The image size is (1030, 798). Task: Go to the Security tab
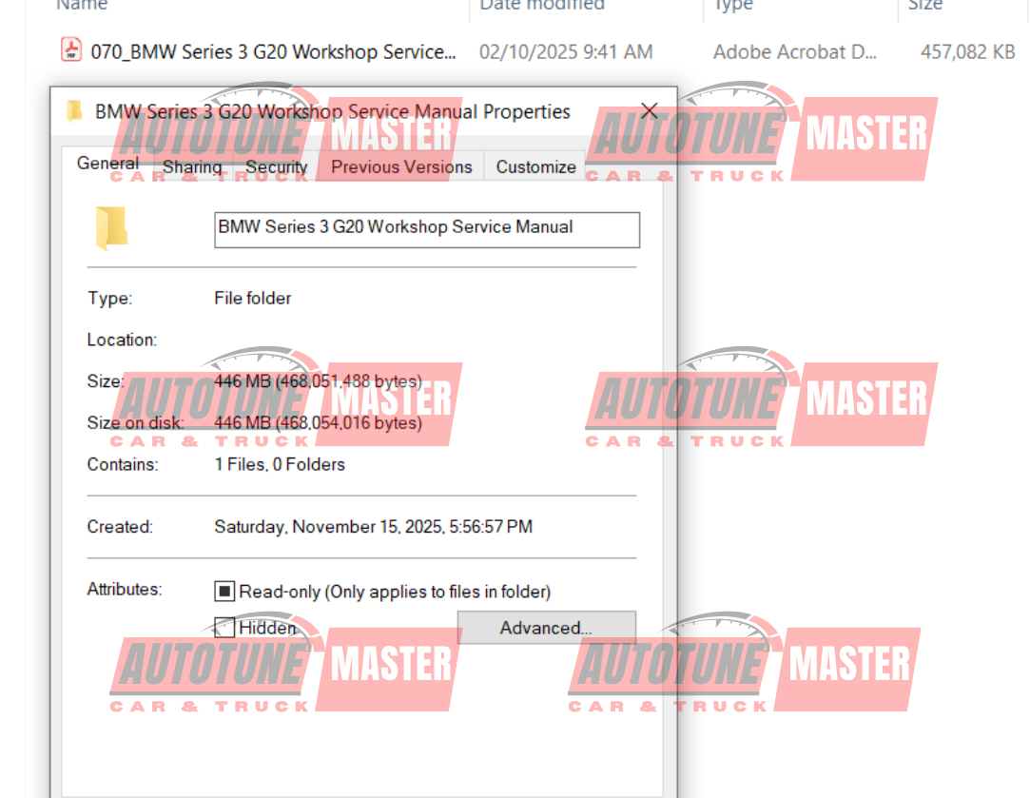point(276,167)
